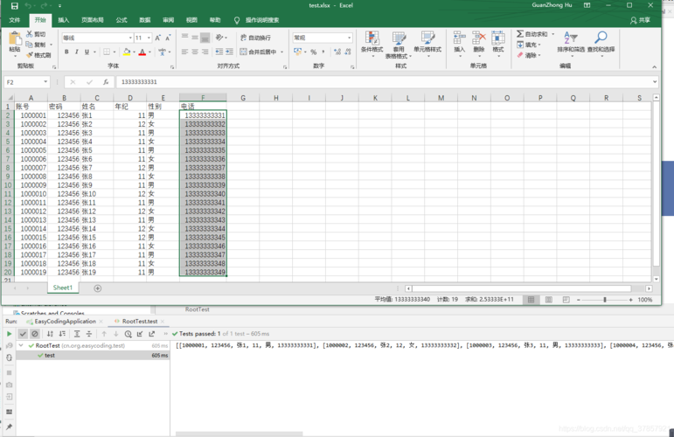
Task: Click the Expand All icon in test toolbar
Action: [x=77, y=334]
